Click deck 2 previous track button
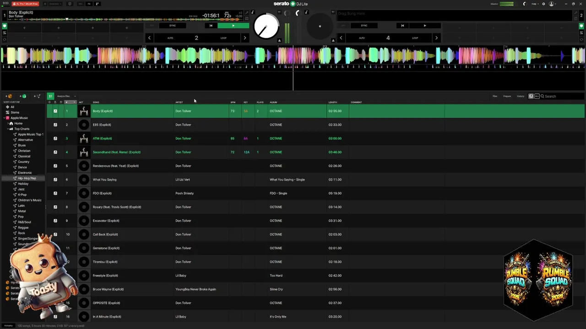The image size is (586, 329). tap(402, 26)
